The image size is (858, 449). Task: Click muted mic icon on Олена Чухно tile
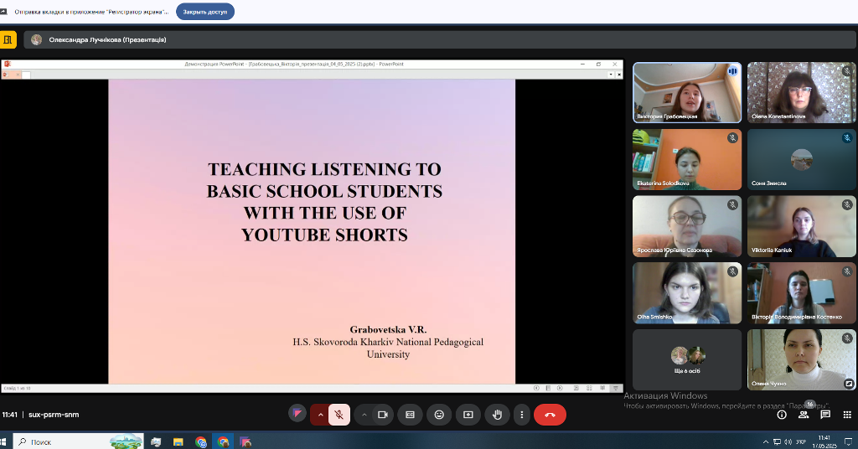(x=847, y=338)
